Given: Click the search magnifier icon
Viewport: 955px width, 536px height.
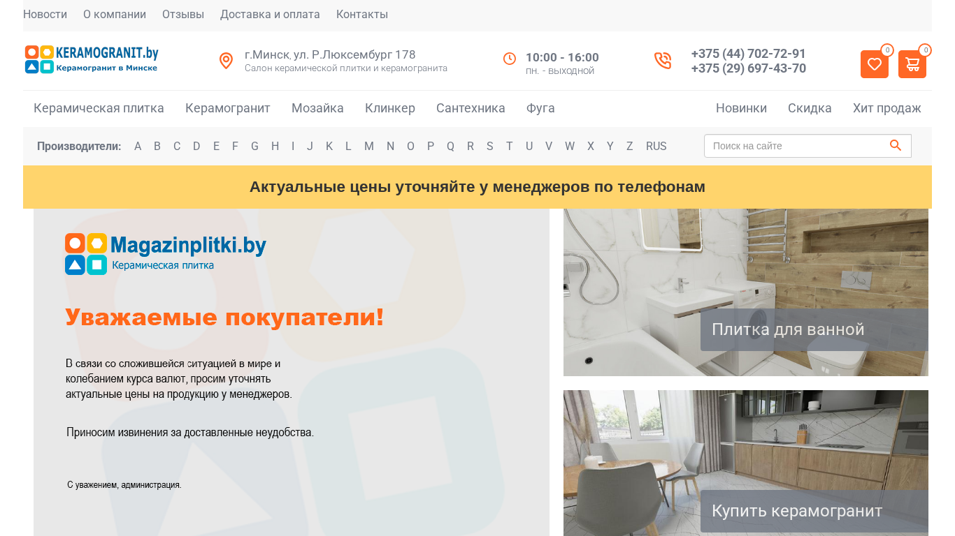Looking at the screenshot, I should point(896,146).
